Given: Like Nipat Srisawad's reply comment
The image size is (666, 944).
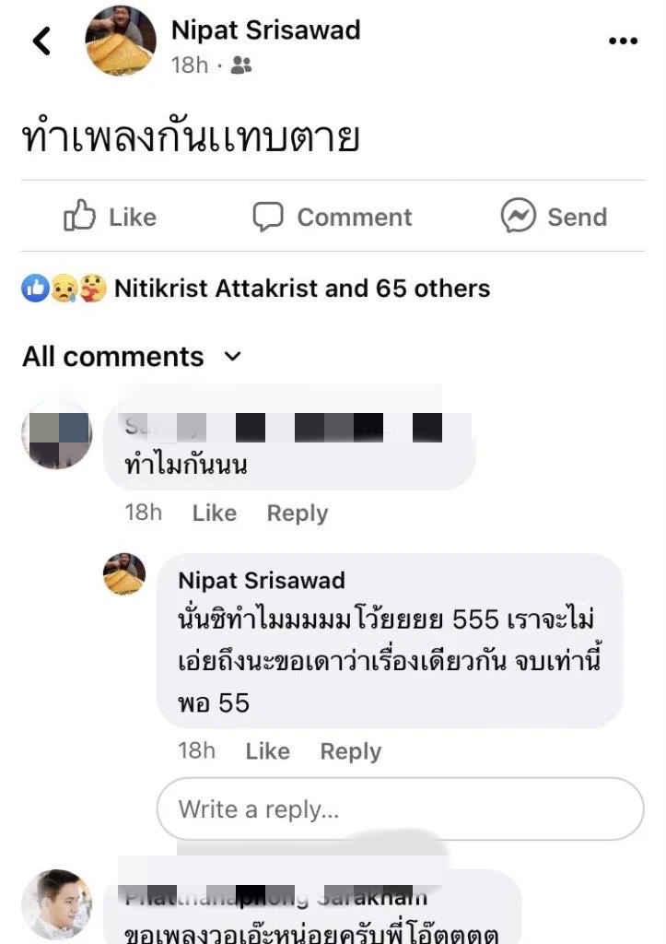Looking at the screenshot, I should click(x=267, y=751).
